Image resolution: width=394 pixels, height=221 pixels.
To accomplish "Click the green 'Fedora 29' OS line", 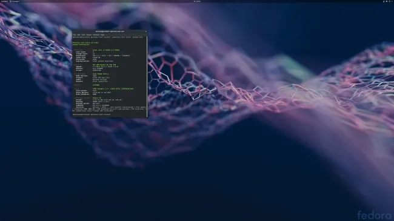I will tap(97, 98).
